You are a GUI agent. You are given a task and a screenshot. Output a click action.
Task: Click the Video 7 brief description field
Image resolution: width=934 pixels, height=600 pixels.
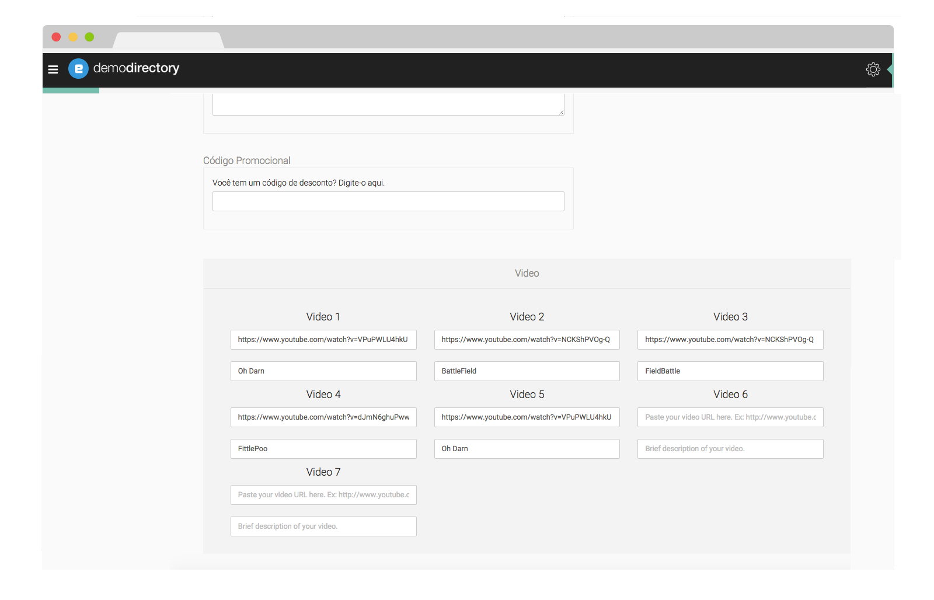click(323, 526)
